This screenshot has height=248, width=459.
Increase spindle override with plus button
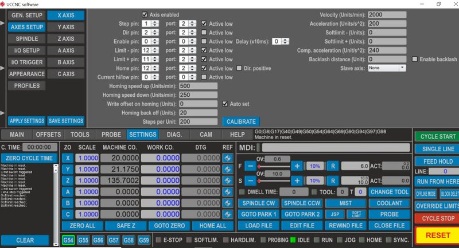297,181
